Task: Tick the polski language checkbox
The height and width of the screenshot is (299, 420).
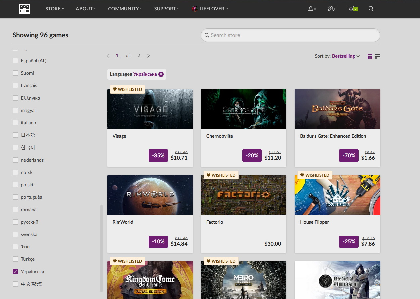Action: tap(15, 185)
